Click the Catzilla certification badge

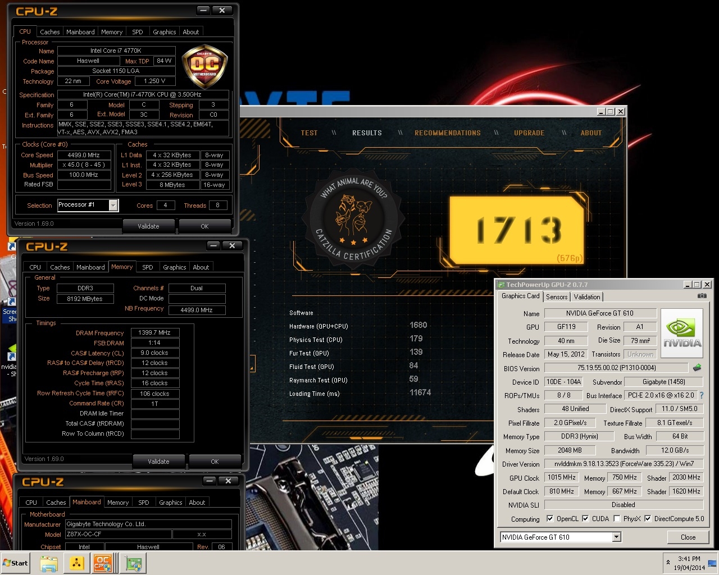pos(354,217)
